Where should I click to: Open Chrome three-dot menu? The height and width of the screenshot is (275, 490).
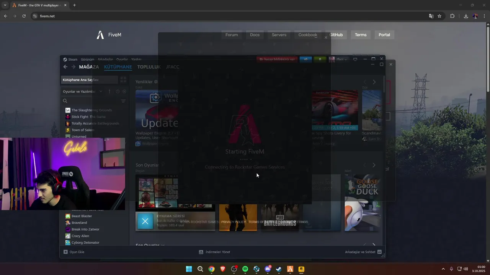[x=484, y=16]
